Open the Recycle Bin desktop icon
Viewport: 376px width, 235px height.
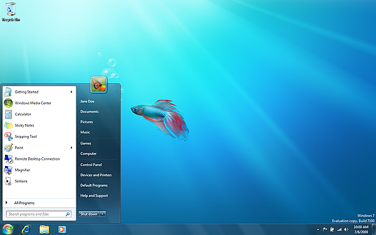click(x=11, y=12)
